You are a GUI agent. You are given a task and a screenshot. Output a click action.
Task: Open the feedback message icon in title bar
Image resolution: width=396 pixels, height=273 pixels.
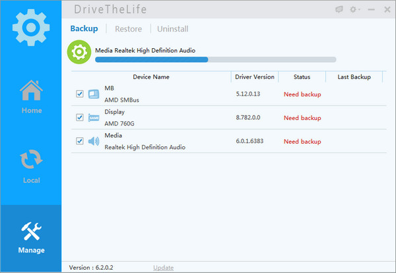[339, 10]
